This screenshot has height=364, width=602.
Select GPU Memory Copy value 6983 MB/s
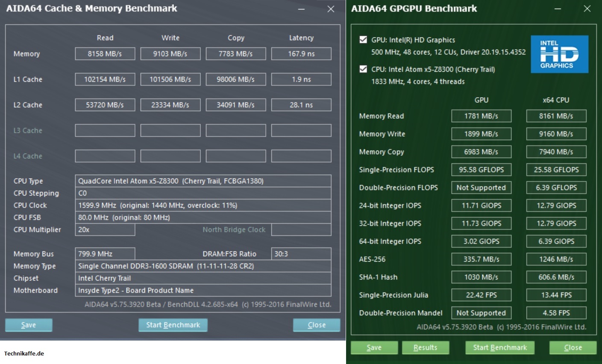[x=482, y=152]
